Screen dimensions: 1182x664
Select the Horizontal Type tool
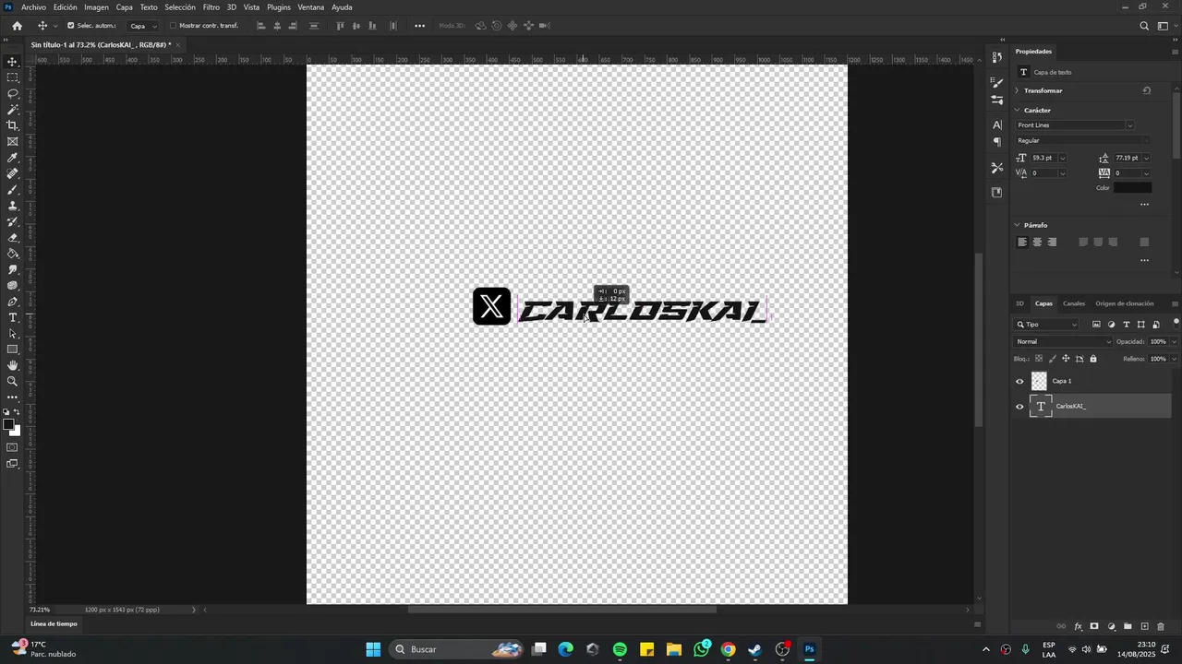pyautogui.click(x=13, y=317)
